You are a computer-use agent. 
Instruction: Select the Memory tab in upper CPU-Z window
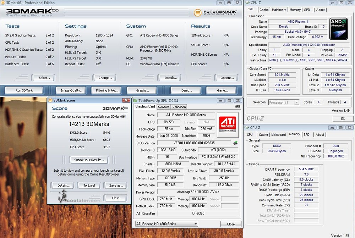[x=295, y=10]
